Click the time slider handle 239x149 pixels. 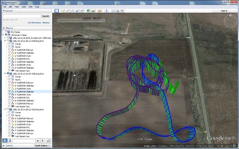pyautogui.click(x=100, y=21)
